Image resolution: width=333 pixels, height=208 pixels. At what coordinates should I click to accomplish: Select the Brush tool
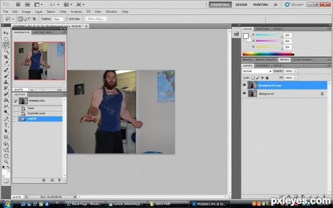point(6,76)
